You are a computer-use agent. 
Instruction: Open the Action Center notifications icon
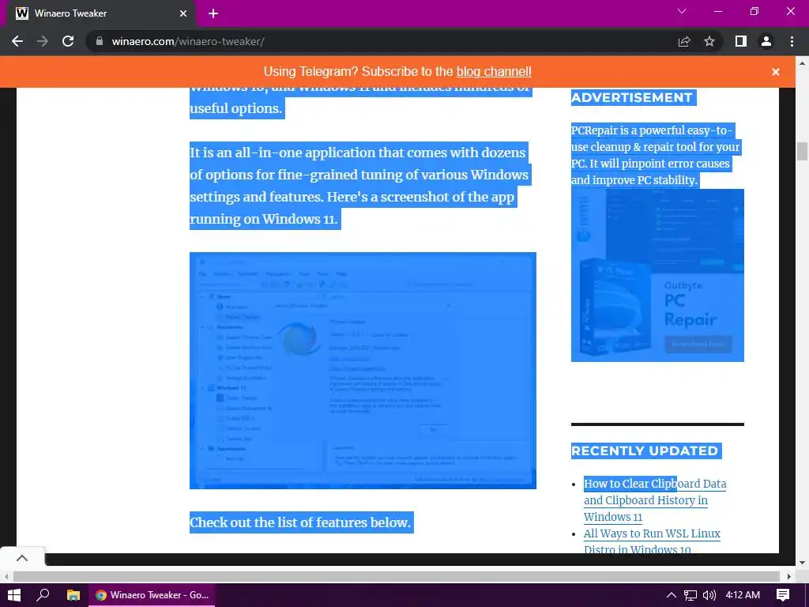pyautogui.click(x=783, y=595)
